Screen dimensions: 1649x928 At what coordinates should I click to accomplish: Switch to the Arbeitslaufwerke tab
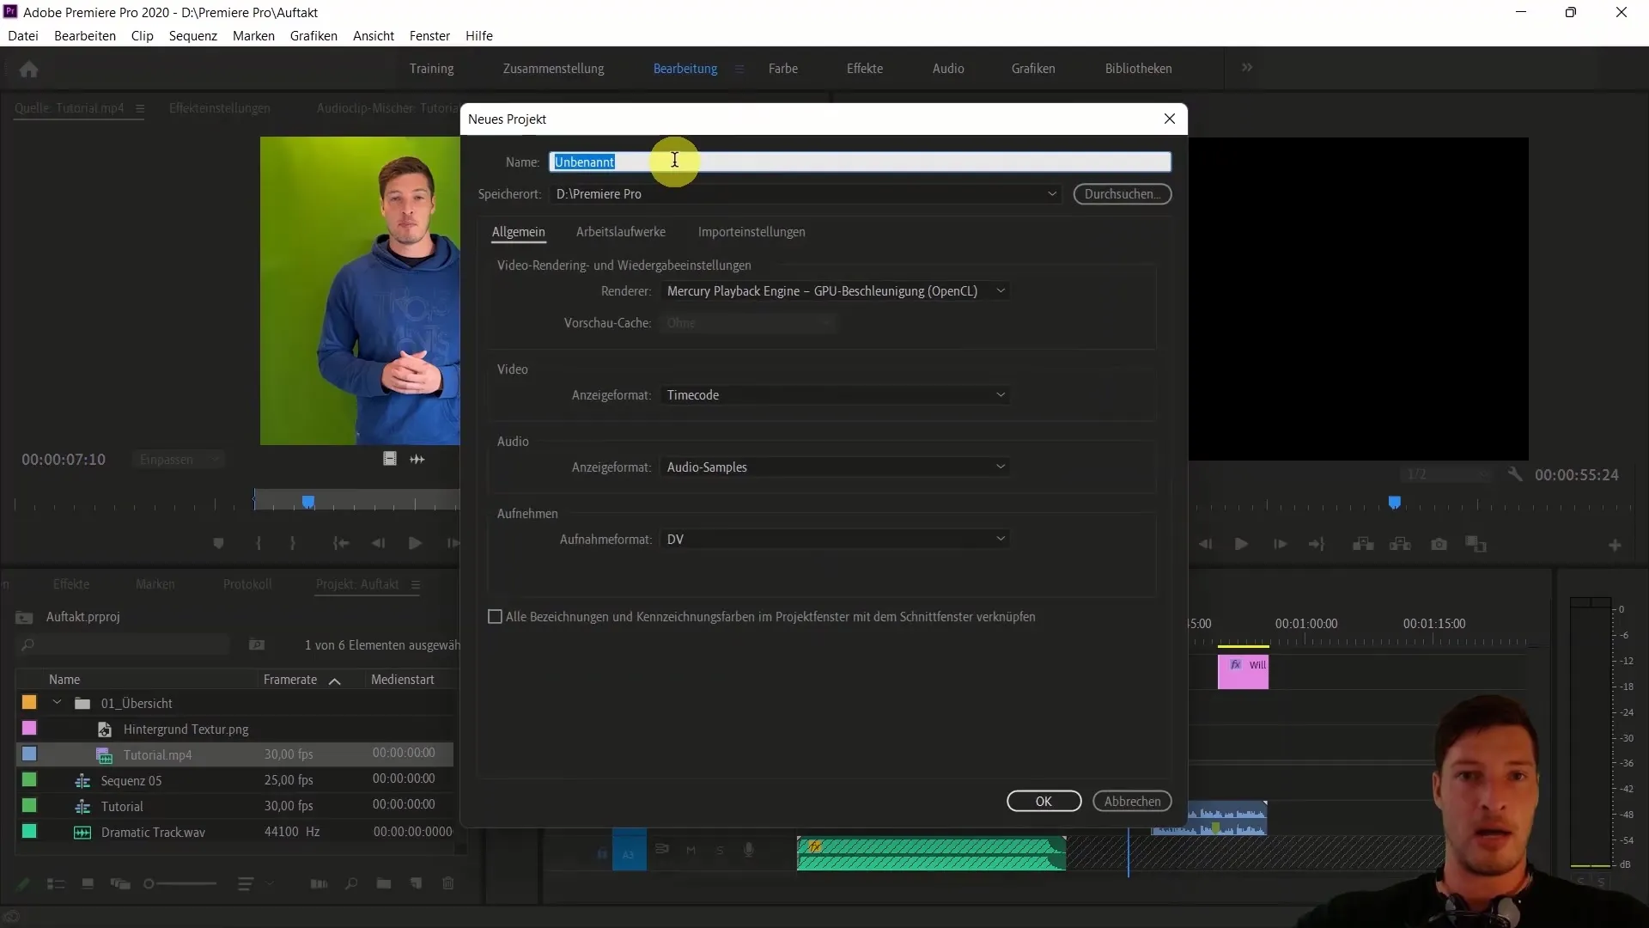point(620,232)
